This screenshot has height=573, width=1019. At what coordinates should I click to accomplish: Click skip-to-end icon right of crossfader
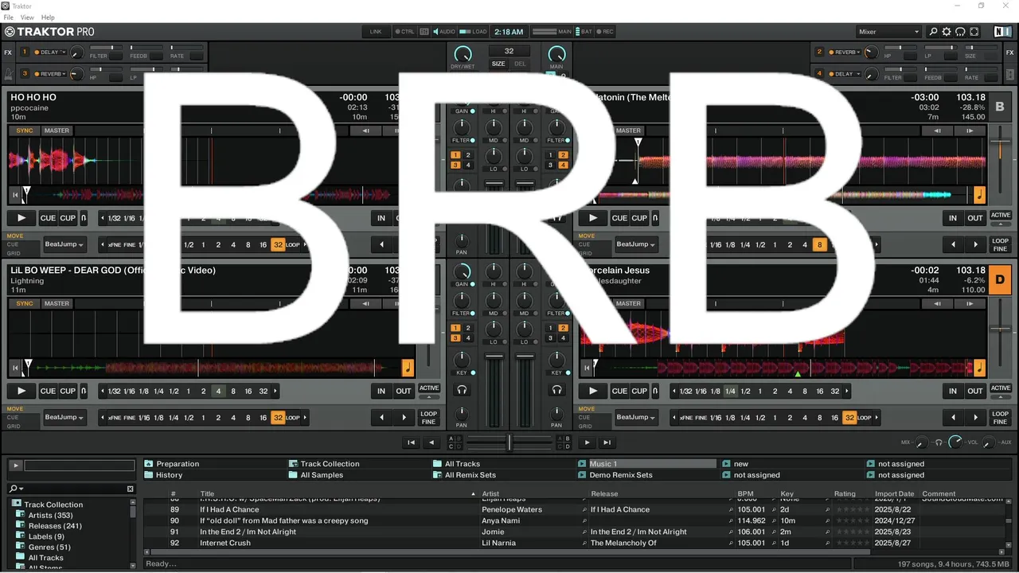click(x=607, y=442)
